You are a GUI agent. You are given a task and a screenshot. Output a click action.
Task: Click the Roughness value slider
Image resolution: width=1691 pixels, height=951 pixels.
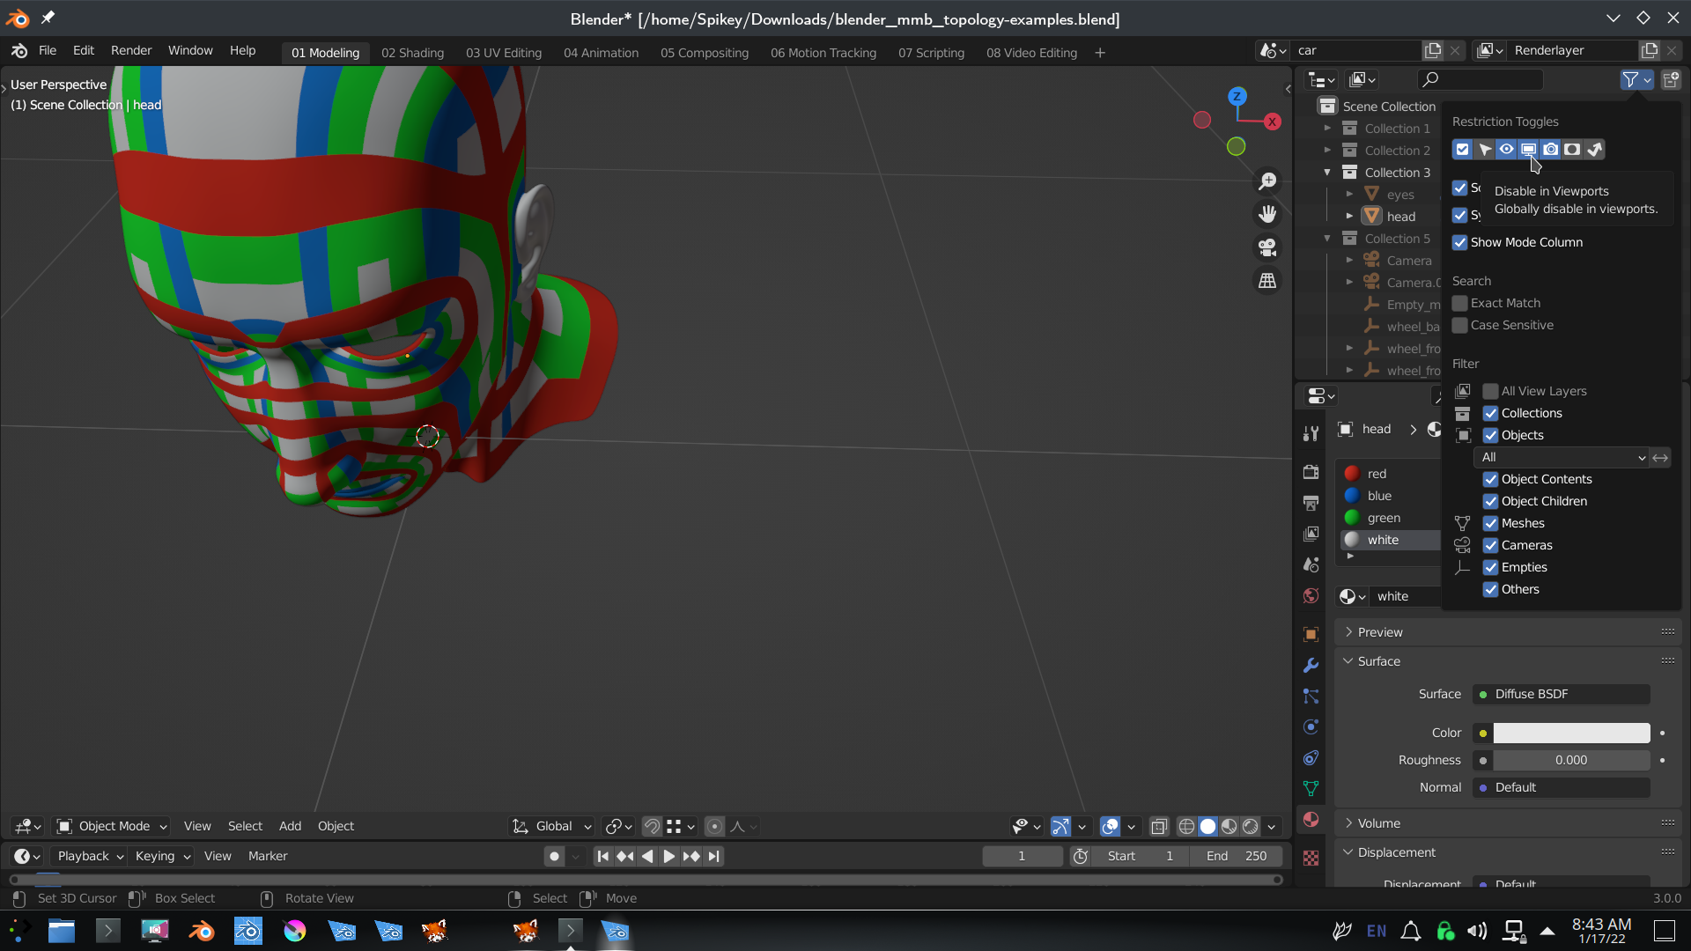tap(1571, 760)
